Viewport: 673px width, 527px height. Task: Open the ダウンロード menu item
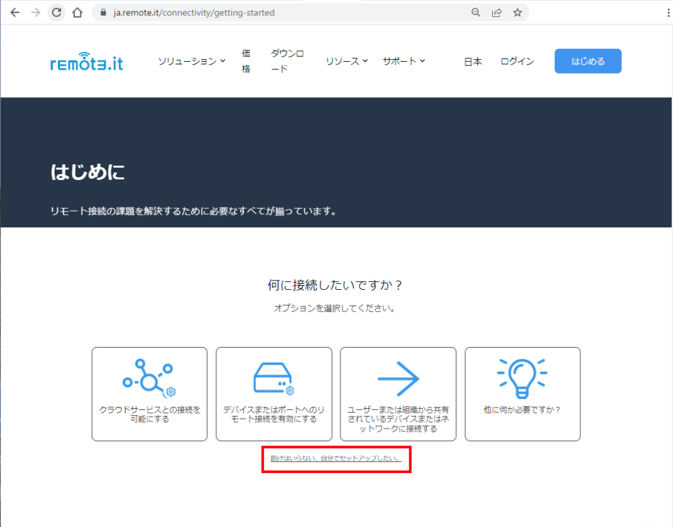coord(287,61)
